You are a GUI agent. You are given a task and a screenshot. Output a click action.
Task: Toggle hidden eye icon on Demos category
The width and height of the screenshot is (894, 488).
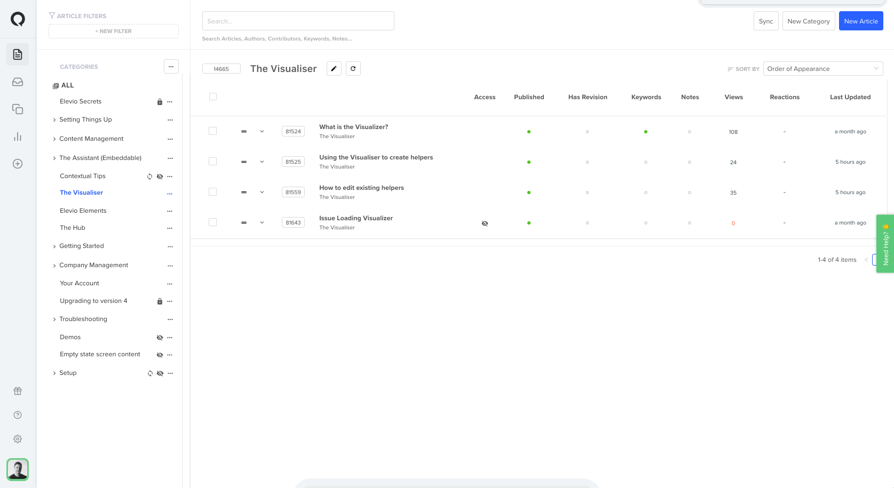160,338
